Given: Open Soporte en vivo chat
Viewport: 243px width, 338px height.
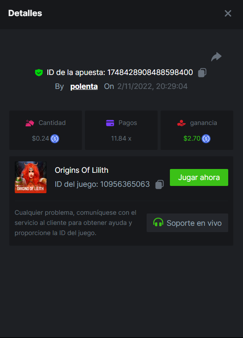Looking at the screenshot, I should point(187,223).
